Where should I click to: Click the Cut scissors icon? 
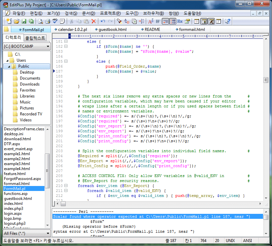pos(71,21)
